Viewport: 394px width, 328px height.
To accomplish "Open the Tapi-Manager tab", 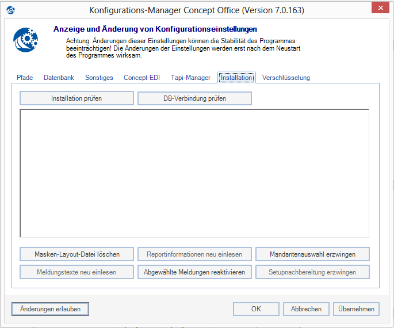I will click(190, 78).
